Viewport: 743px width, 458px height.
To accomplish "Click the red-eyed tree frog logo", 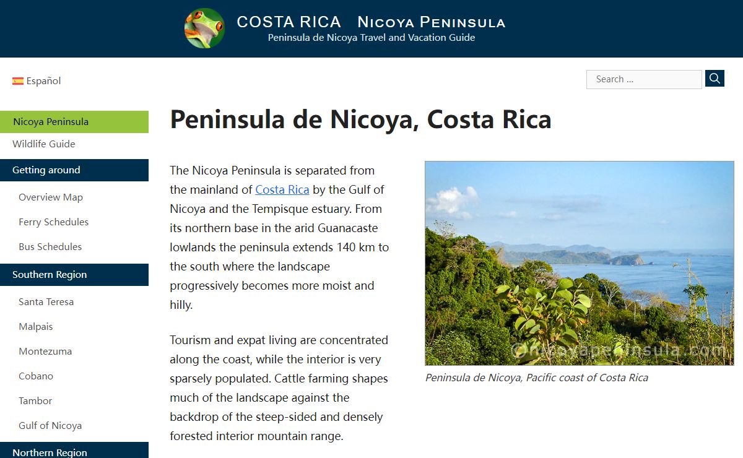I will (x=204, y=28).
